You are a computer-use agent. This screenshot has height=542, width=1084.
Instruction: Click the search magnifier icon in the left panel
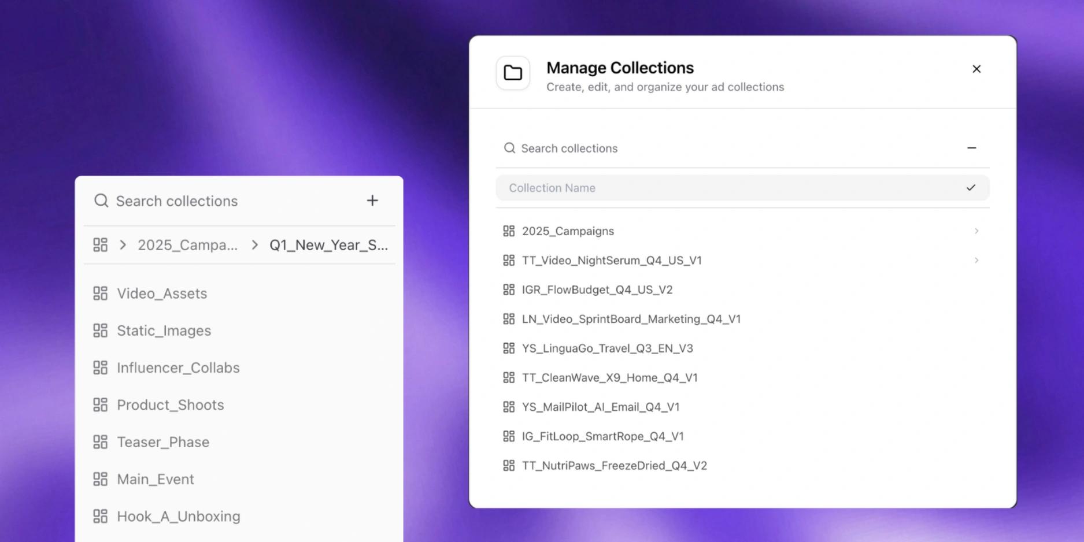coord(101,201)
